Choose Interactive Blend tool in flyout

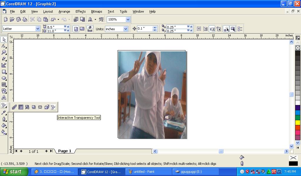click(14, 107)
